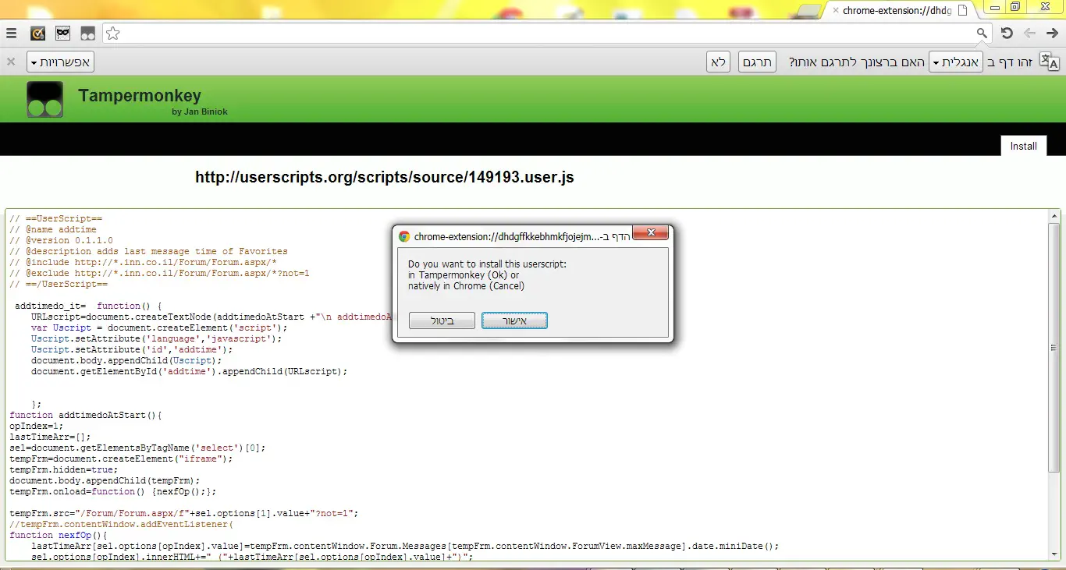Reload the page
The image size is (1066, 570).
coord(1007,34)
